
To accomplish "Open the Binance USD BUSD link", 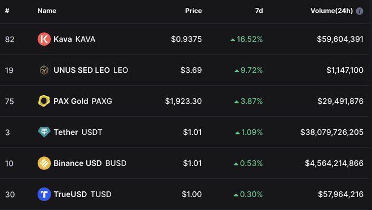I will [90, 163].
